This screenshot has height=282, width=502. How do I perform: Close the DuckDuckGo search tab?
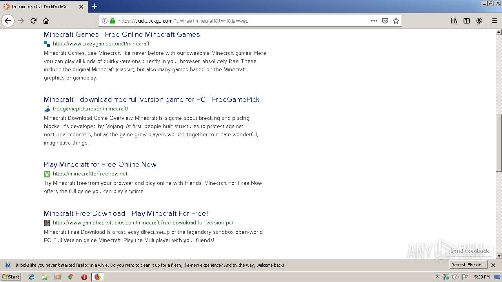[x=82, y=7]
